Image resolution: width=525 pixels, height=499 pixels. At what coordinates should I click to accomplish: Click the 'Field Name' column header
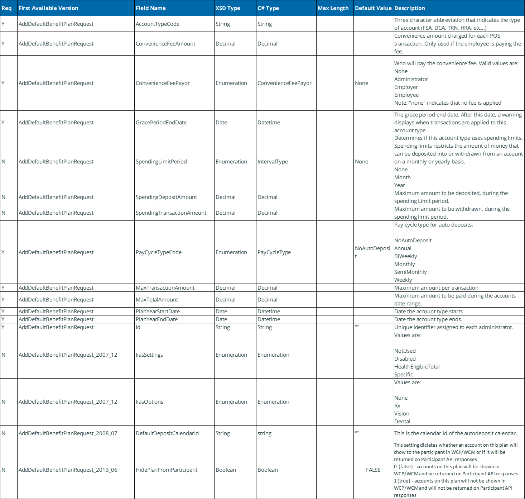click(174, 8)
